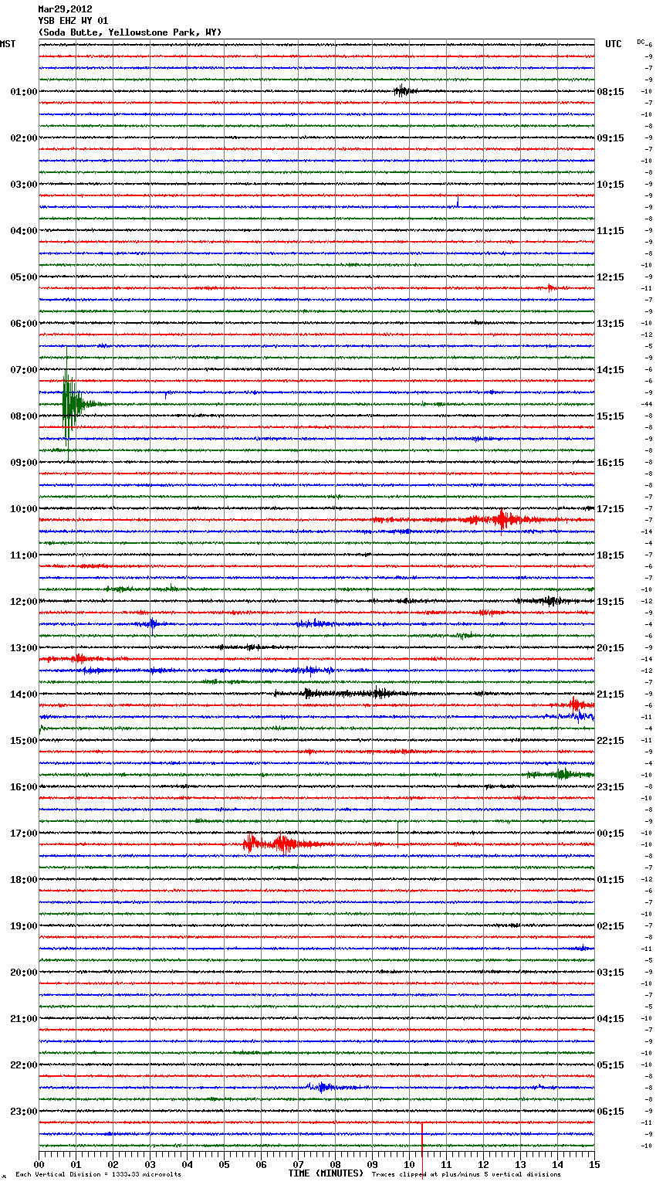This screenshot has width=656, height=1185.
Task: Click the small red event in 05:15 trace
Action: pos(551,288)
